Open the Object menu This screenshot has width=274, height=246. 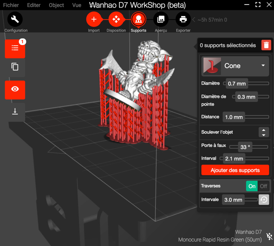[x=56, y=5]
